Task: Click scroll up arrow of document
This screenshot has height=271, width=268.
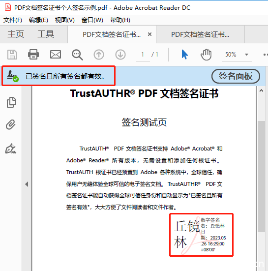Action: coord(261,90)
